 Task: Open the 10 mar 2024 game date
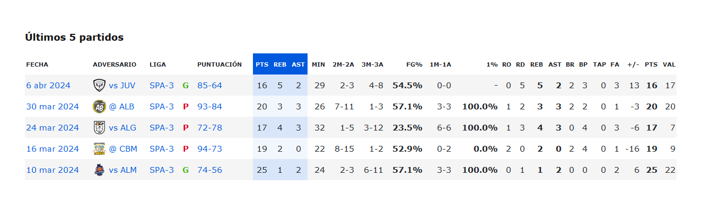click(52, 170)
